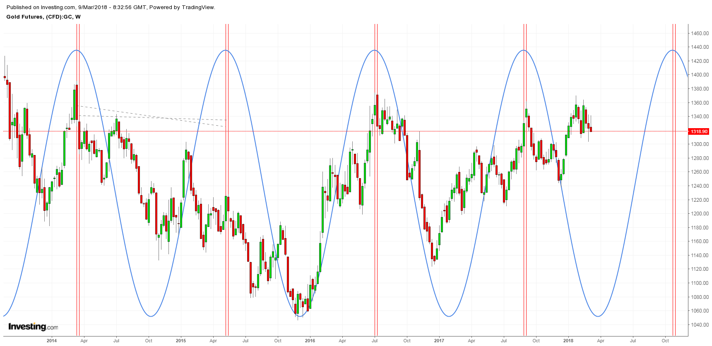
Task: Select the 1100.00 price axis label
Action: point(700,283)
